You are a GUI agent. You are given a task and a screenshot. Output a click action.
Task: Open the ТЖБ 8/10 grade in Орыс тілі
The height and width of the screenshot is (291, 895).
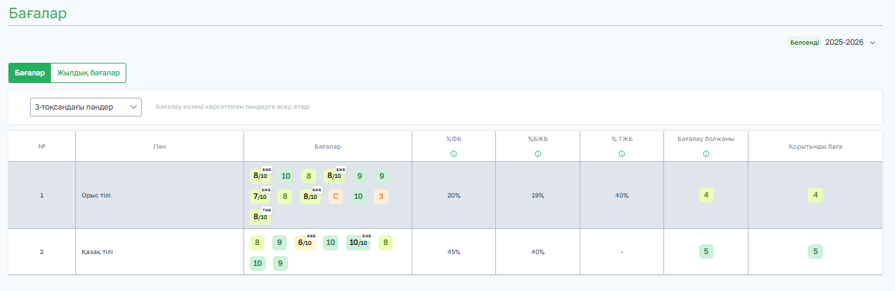pos(260,216)
